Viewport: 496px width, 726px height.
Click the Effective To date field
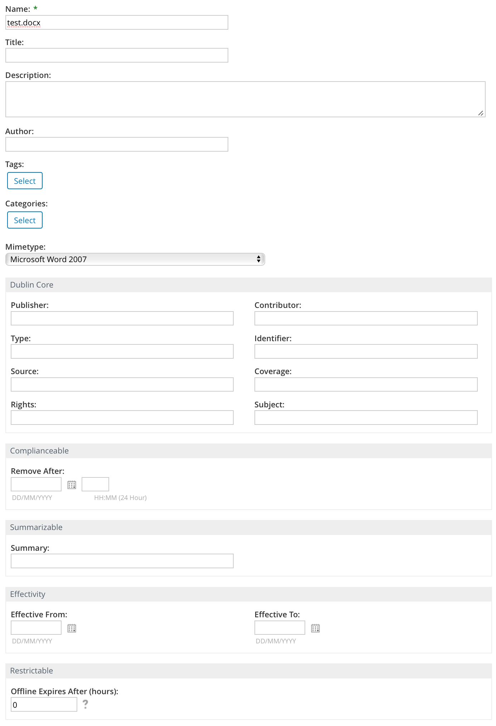pos(280,628)
